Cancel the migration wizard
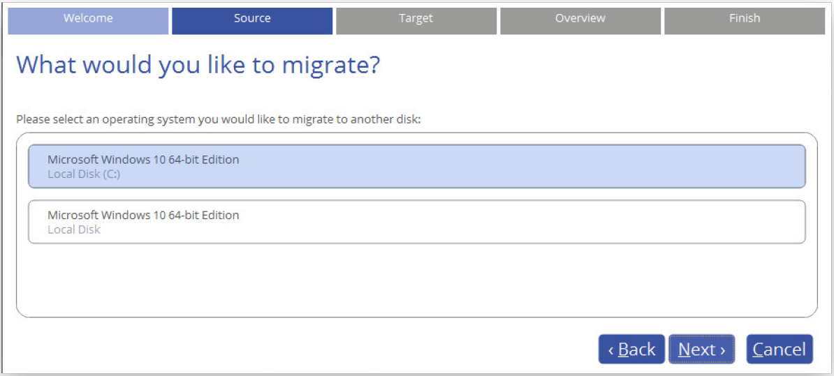The width and height of the screenshot is (834, 376). [x=779, y=349]
